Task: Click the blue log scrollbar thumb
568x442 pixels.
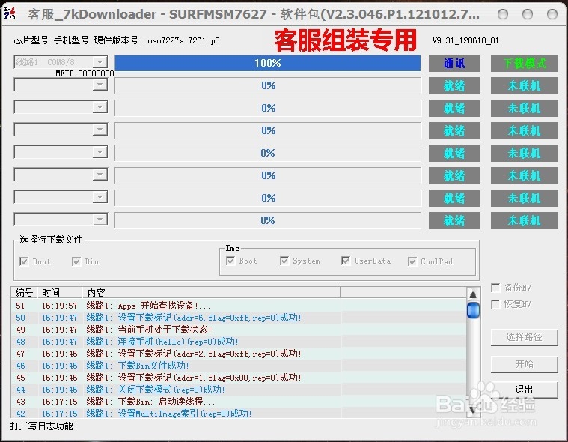Action: pos(473,310)
